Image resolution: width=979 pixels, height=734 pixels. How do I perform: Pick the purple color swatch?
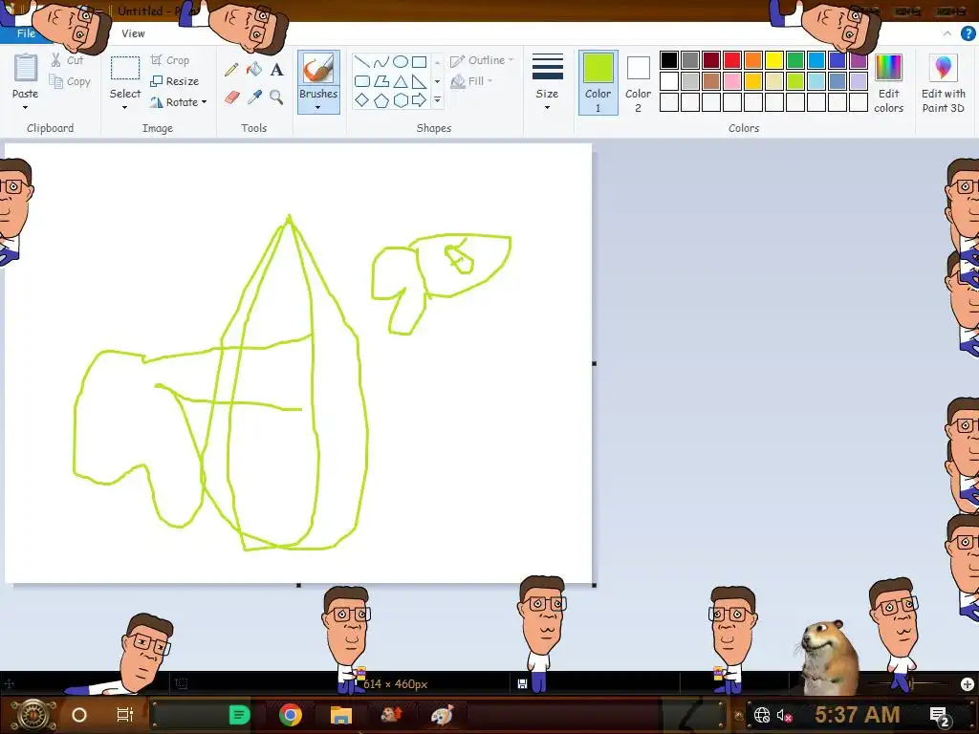(859, 60)
